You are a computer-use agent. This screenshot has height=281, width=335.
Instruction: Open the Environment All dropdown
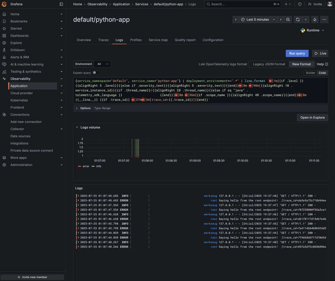(x=102, y=64)
